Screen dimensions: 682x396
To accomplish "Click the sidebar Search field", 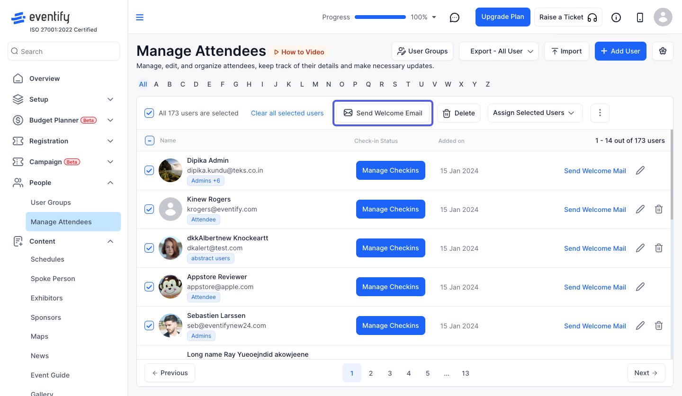I will 63,51.
